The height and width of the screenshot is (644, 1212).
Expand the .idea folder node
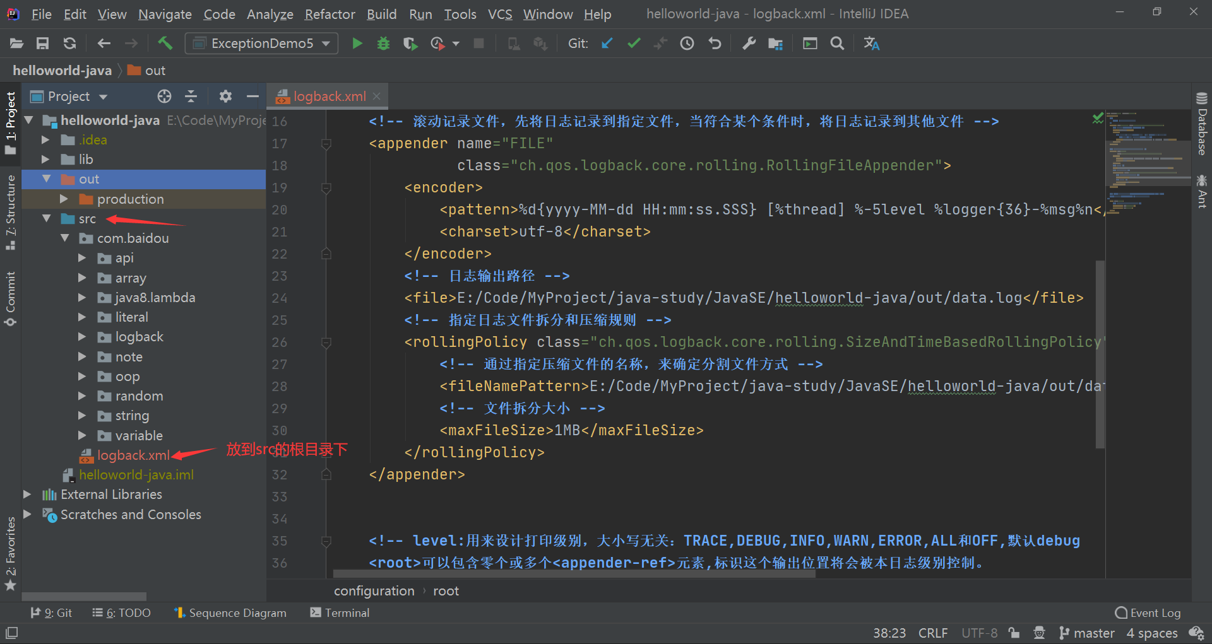point(45,139)
